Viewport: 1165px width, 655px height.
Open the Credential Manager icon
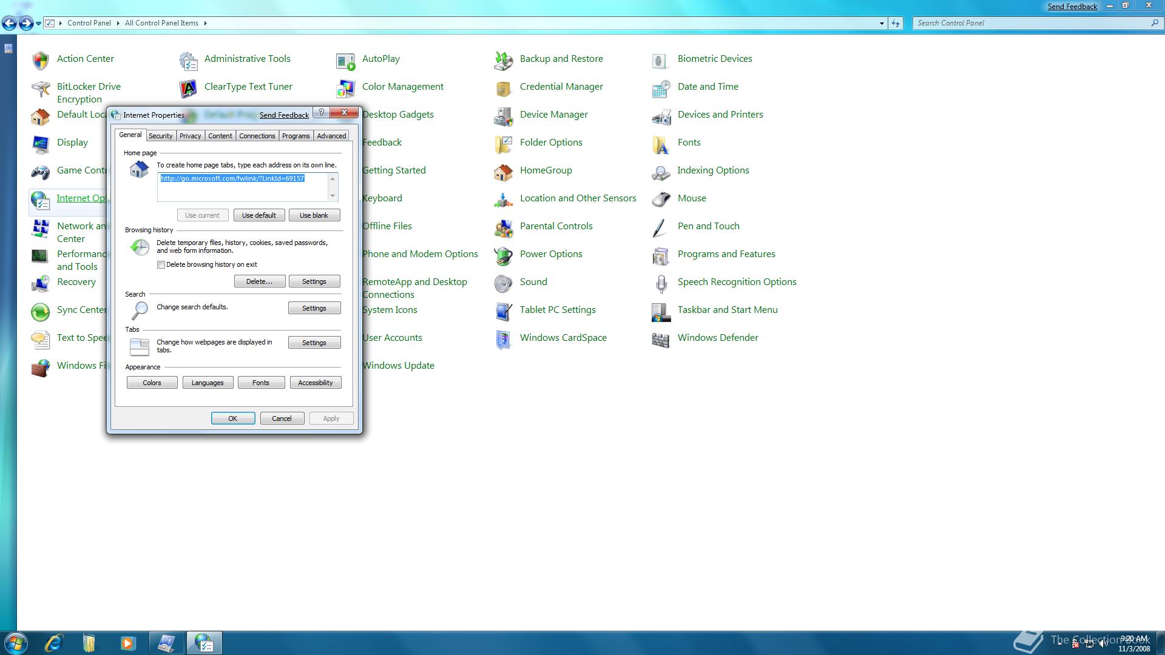504,89
